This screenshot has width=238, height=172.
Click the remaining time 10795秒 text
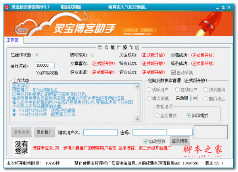(x=52, y=163)
